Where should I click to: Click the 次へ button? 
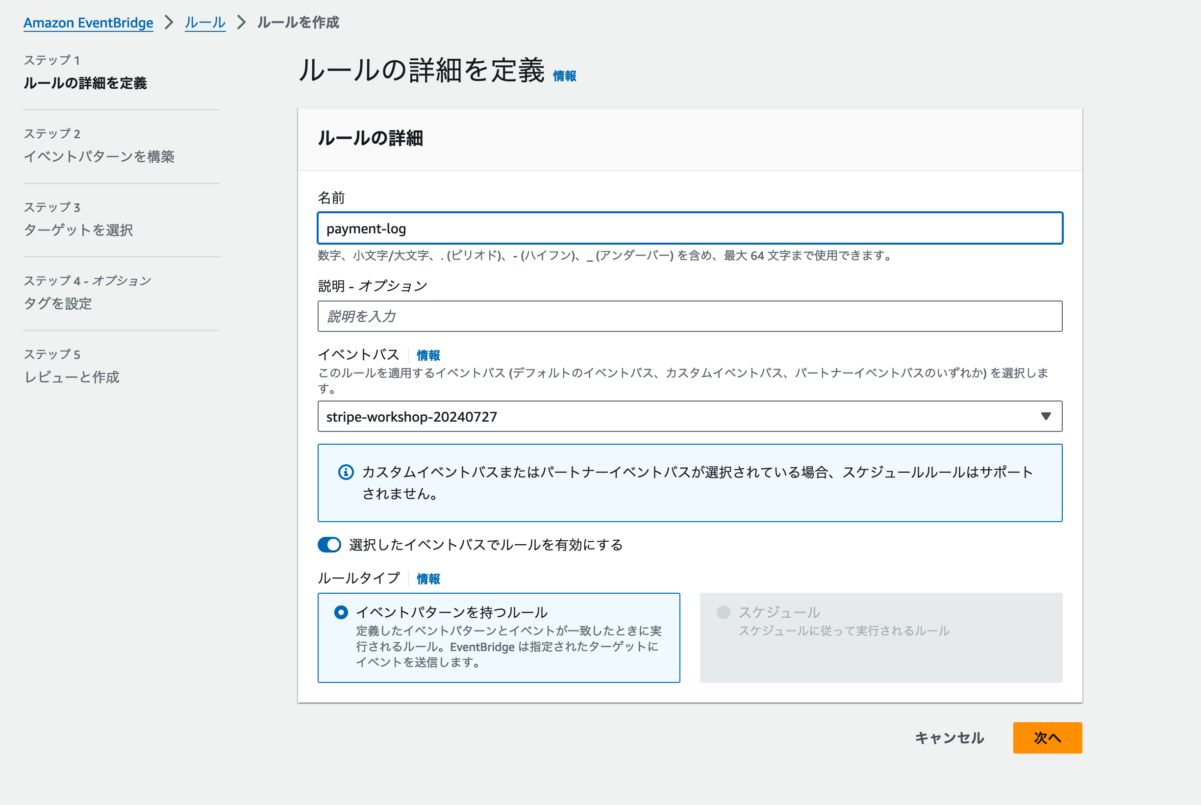1047,738
